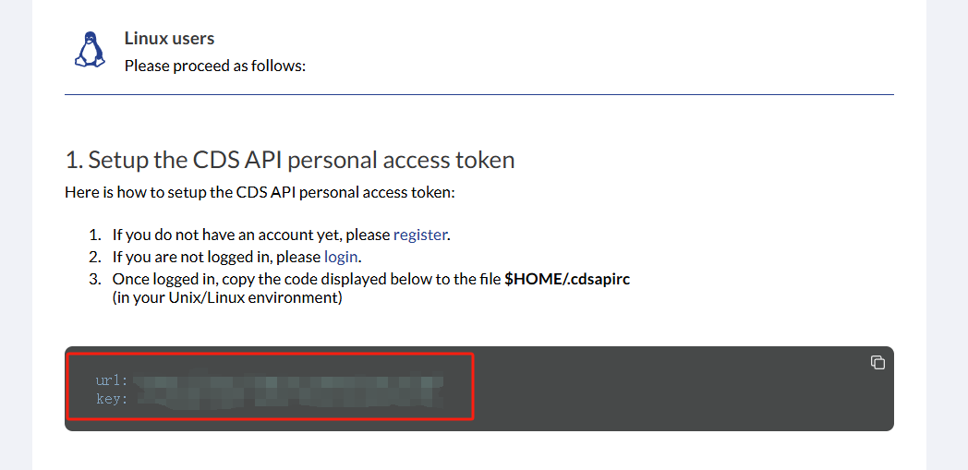
Task: Click the 'url:' label in code block
Action: tap(112, 380)
